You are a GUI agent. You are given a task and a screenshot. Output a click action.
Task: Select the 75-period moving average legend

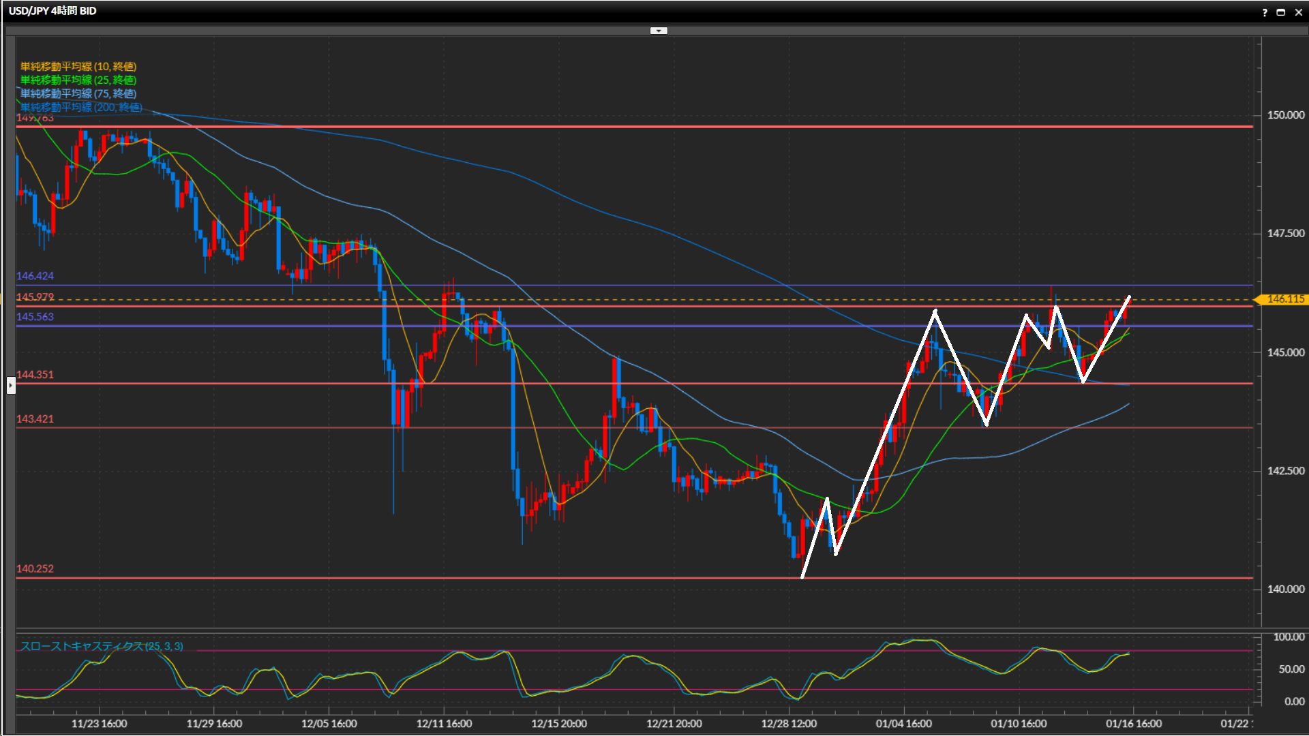[78, 94]
